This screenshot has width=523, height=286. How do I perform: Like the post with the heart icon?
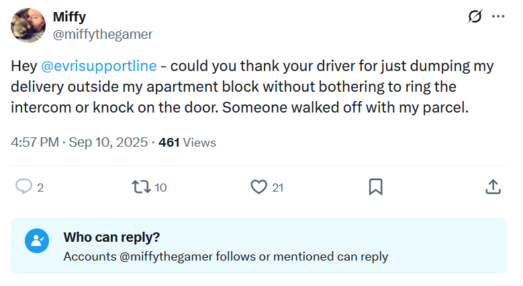pyautogui.click(x=258, y=187)
